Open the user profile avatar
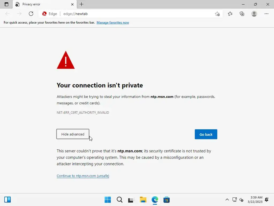Viewport: 274px width, 206px height. [x=254, y=14]
